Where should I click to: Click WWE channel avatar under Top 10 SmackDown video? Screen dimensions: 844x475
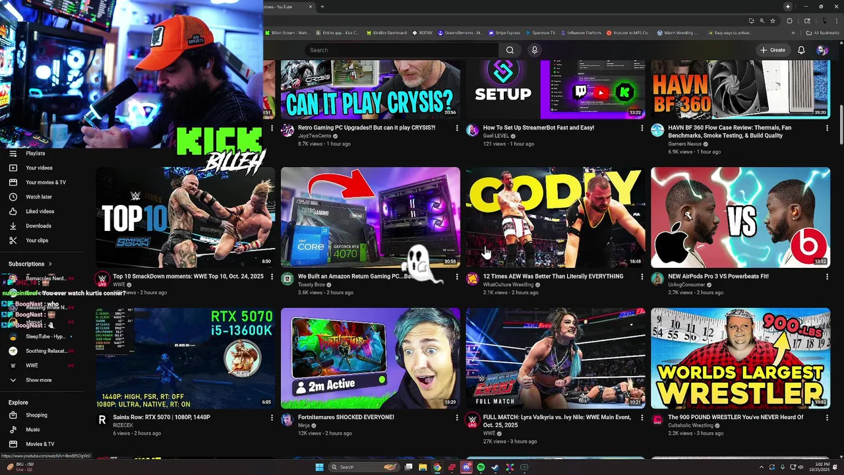(x=102, y=279)
